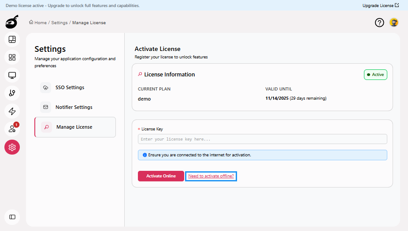Select Notifier Settings menu item
This screenshot has height=231, width=408.
[75, 107]
